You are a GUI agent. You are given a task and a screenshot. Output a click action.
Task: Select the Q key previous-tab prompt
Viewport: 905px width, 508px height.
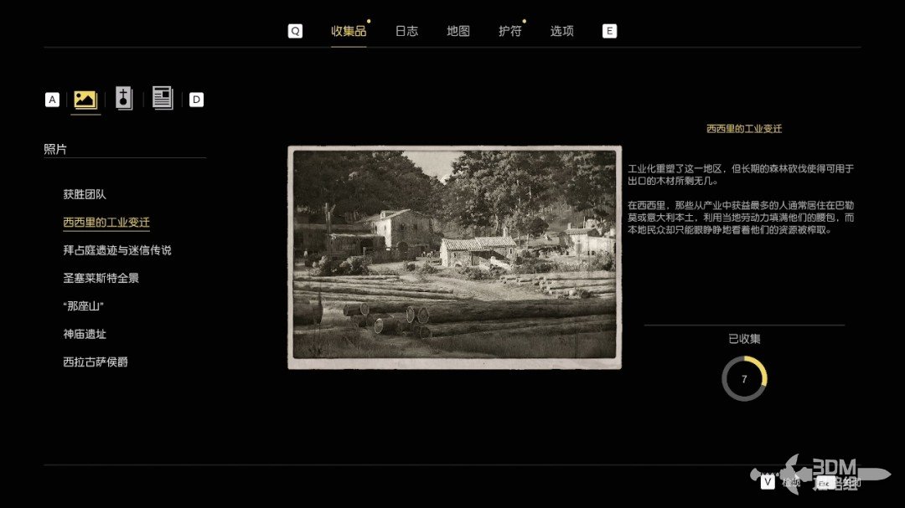pyautogui.click(x=295, y=31)
